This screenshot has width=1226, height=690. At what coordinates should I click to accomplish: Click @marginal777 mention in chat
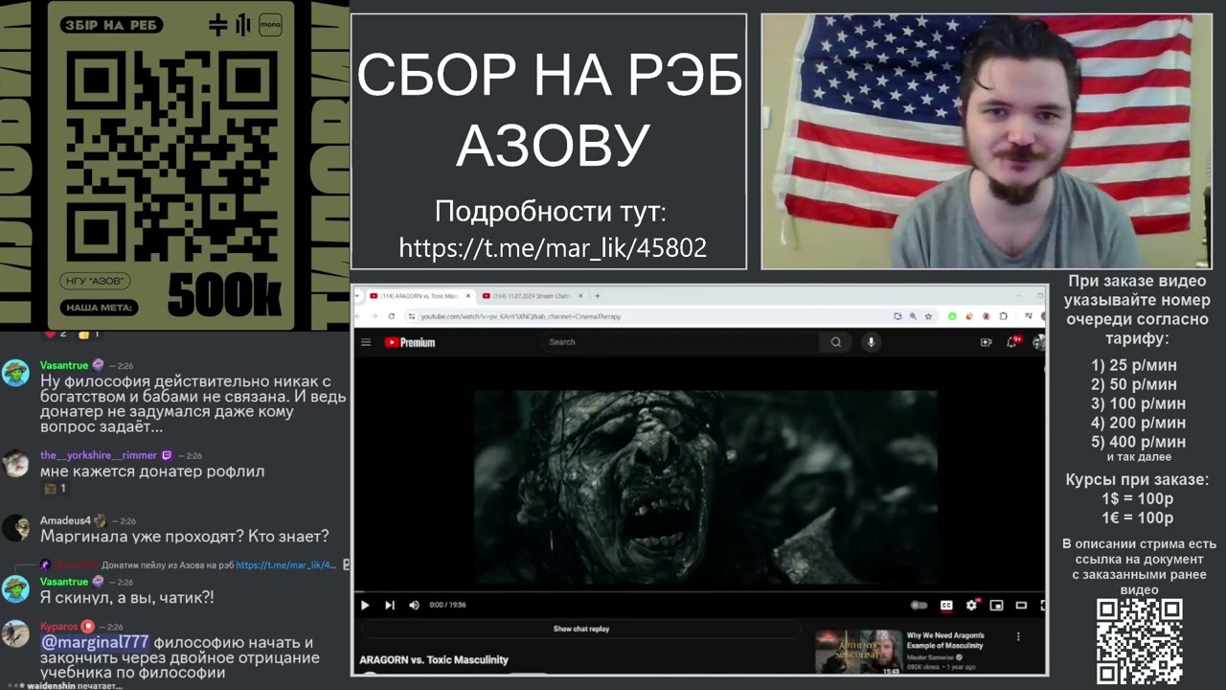[x=95, y=642]
